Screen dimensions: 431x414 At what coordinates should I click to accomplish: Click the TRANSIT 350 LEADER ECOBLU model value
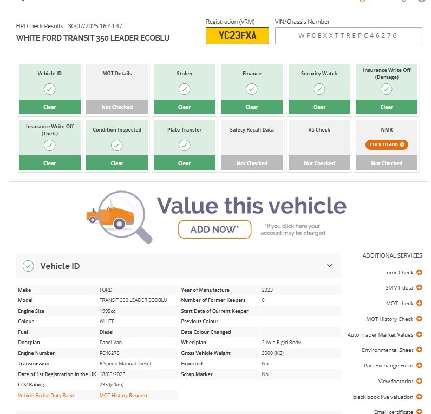(x=133, y=300)
